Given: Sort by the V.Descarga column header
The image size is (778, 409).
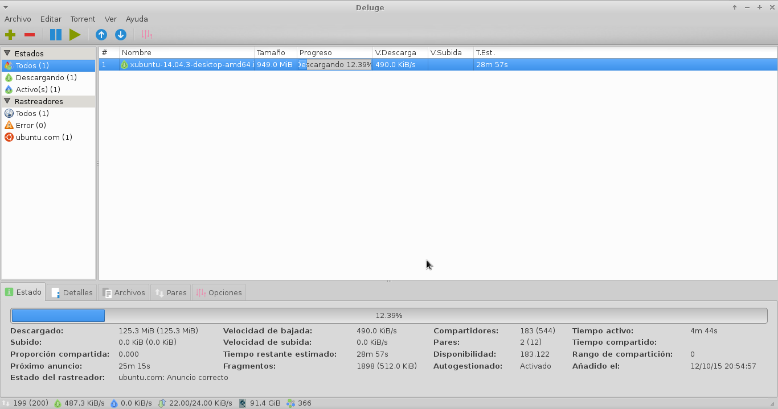Looking at the screenshot, I should pos(400,52).
